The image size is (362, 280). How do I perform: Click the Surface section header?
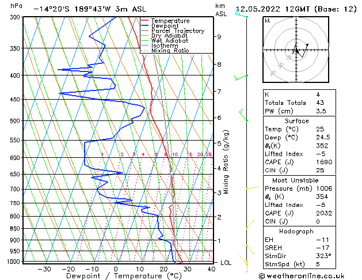(x=298, y=122)
